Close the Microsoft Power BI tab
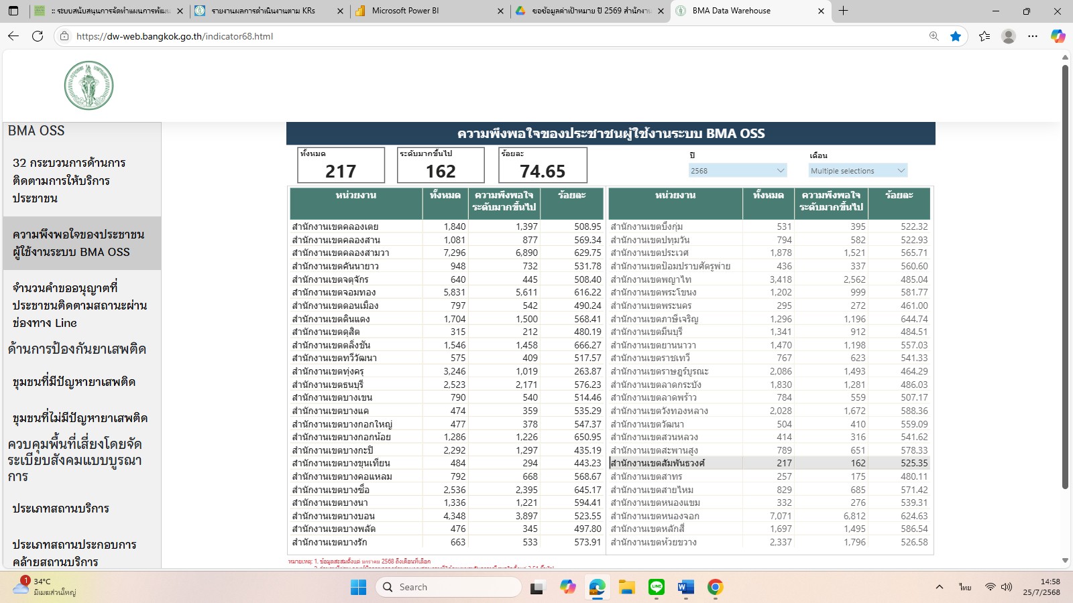Viewport: 1073px width, 603px height. point(500,11)
